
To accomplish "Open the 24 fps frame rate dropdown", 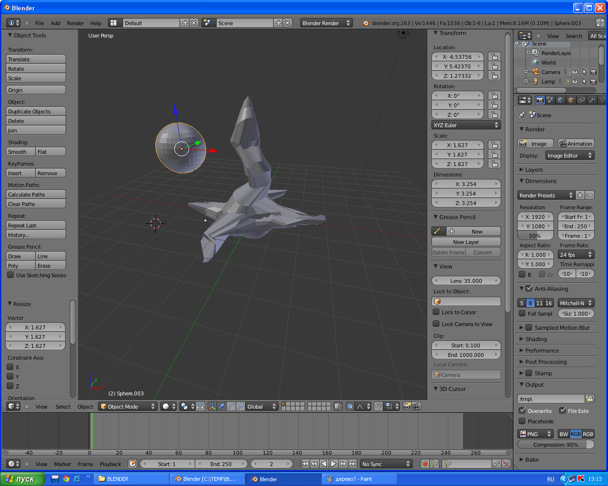I will (x=576, y=254).
